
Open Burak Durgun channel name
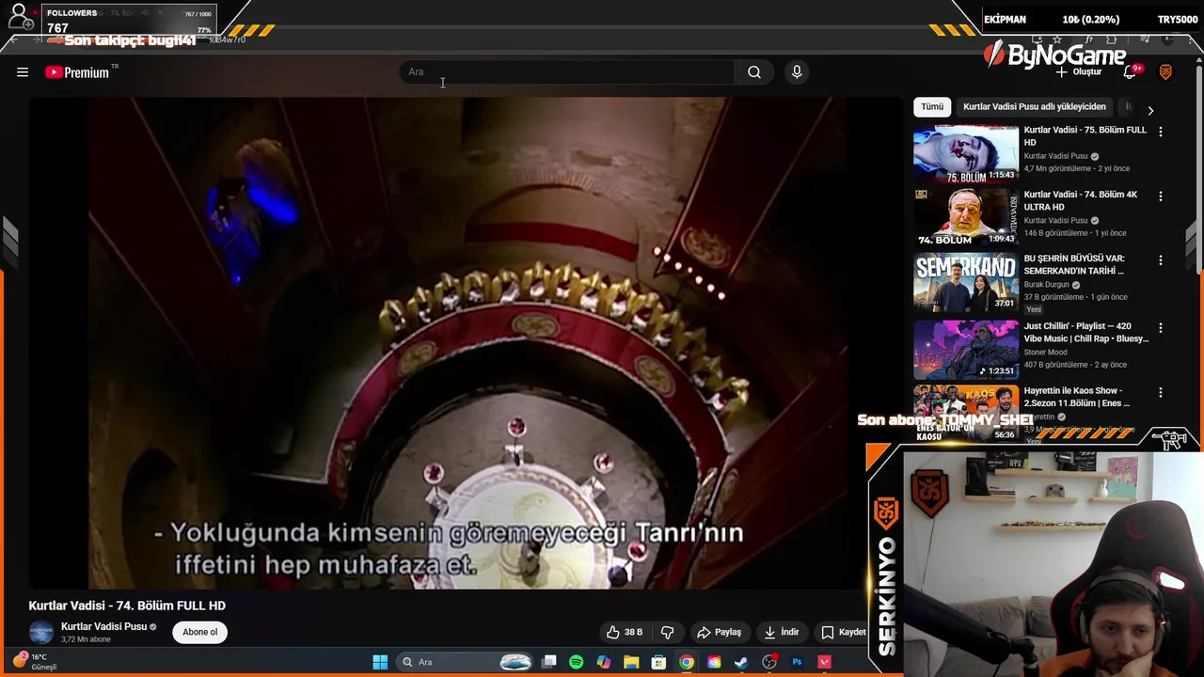coord(1047,285)
